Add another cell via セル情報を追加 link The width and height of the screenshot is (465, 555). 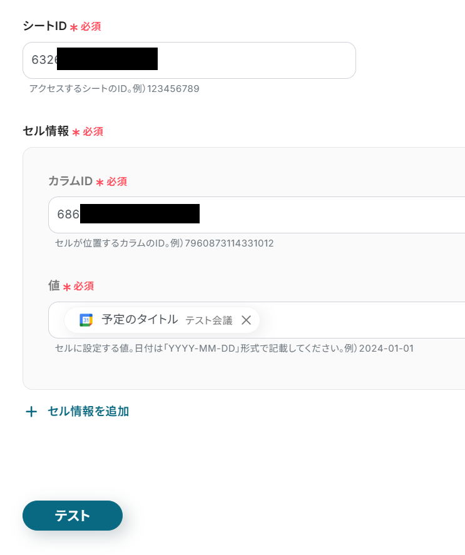click(x=88, y=411)
